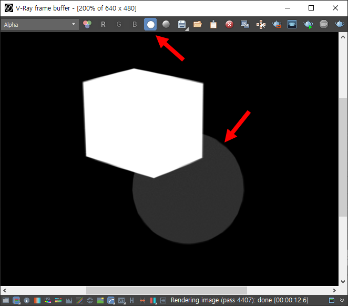This screenshot has width=348, height=306.
Task: Expand toolbar with double chevron icon
Action: tap(342, 300)
